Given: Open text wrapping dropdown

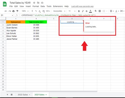Looking at the screenshot, I should click(122, 11).
